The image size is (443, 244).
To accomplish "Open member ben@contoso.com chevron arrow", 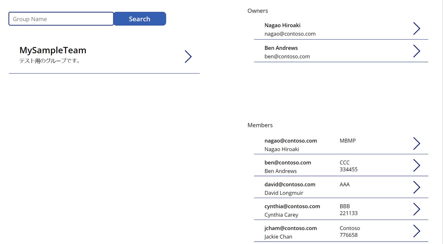I will coord(417,165).
